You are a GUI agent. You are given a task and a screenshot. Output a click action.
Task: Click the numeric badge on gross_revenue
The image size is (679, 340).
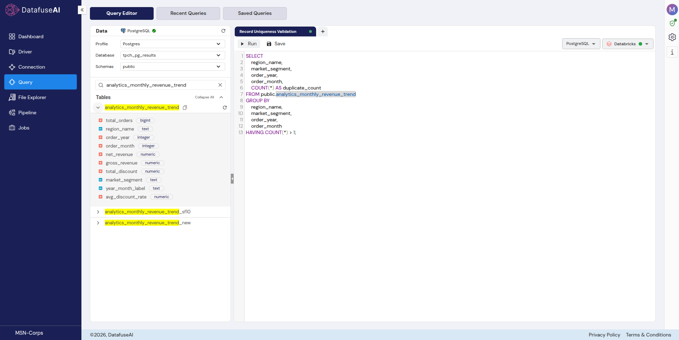[x=152, y=163]
